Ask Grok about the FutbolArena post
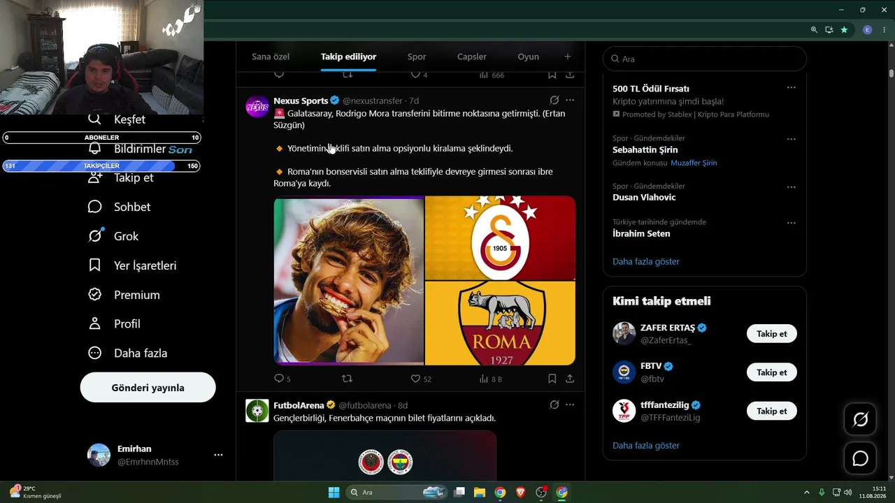This screenshot has width=895, height=503. (x=554, y=404)
